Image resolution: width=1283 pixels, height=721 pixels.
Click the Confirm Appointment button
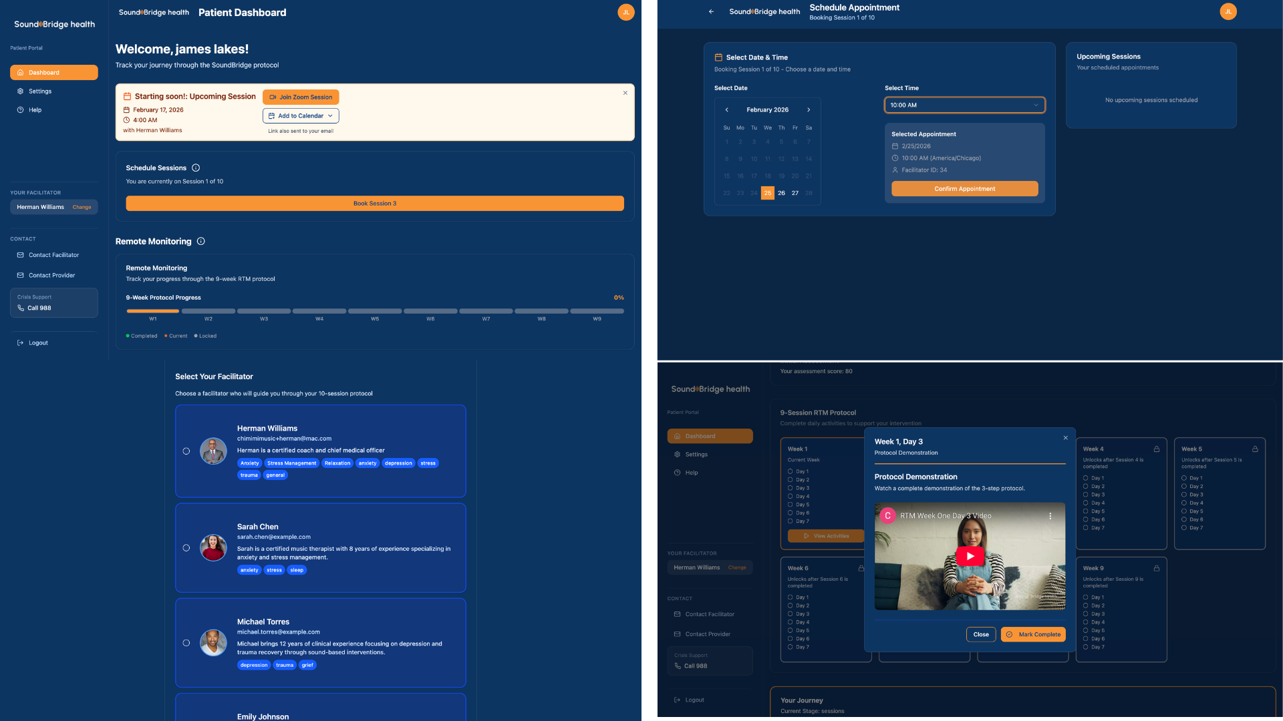click(x=964, y=189)
